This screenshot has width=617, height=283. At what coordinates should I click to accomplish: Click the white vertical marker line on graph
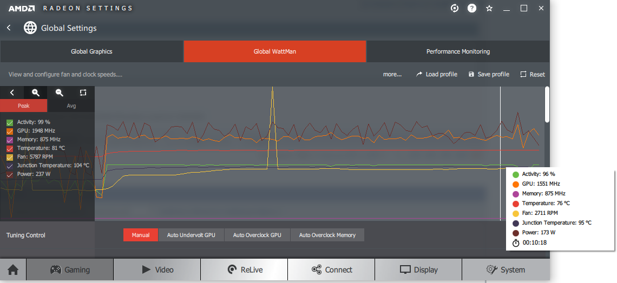(x=501, y=154)
